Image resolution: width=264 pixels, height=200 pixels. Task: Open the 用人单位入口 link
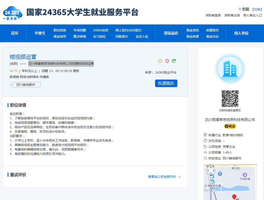(252, 15)
